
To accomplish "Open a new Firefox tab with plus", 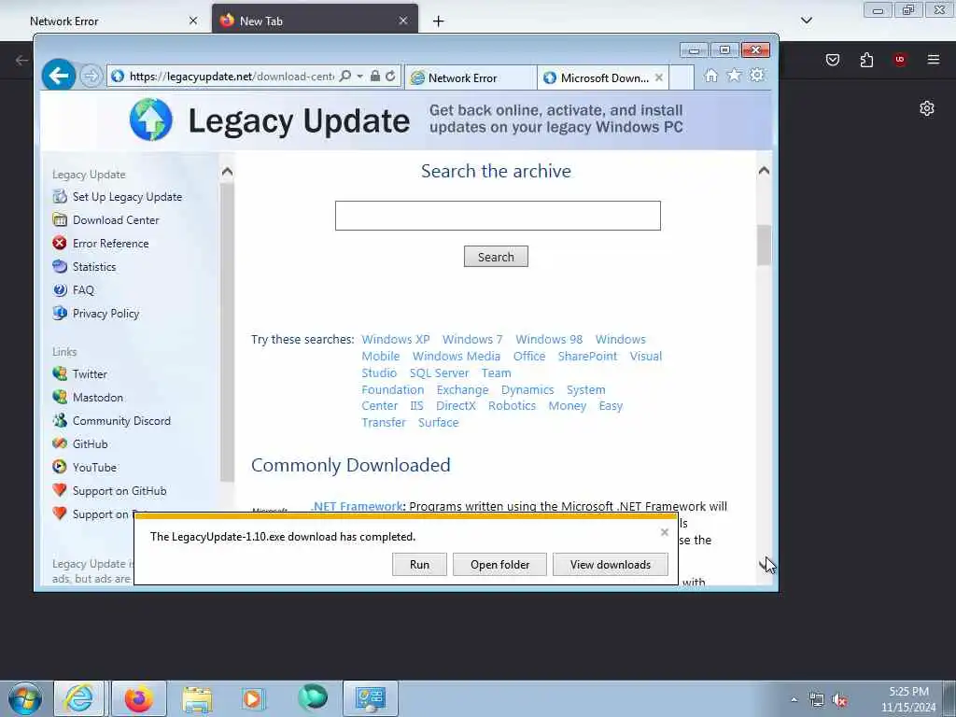I will pyautogui.click(x=439, y=21).
